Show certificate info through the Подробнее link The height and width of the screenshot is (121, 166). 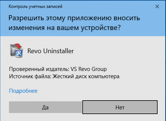(x=23, y=91)
